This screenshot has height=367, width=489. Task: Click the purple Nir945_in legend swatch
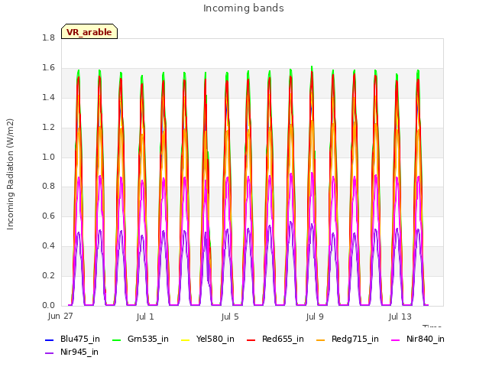pyautogui.click(x=49, y=353)
